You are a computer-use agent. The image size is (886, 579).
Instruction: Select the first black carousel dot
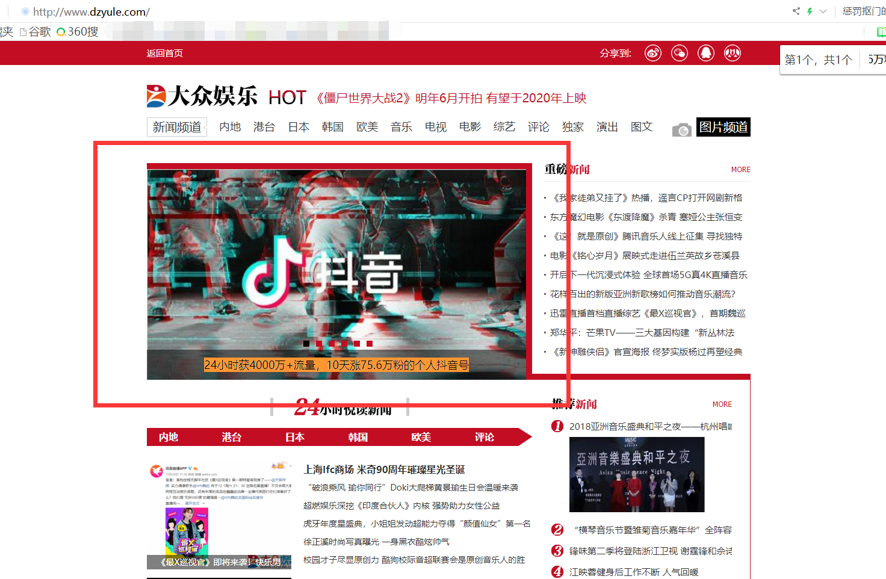[306, 344]
